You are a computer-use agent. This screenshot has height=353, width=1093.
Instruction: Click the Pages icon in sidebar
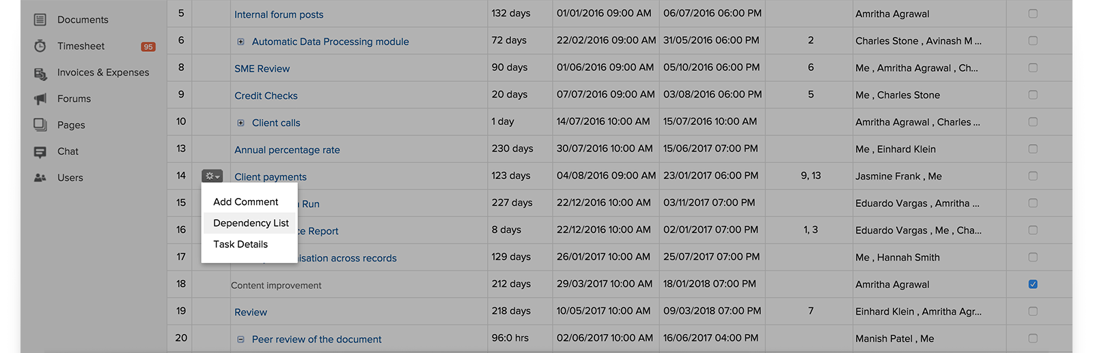click(x=40, y=125)
